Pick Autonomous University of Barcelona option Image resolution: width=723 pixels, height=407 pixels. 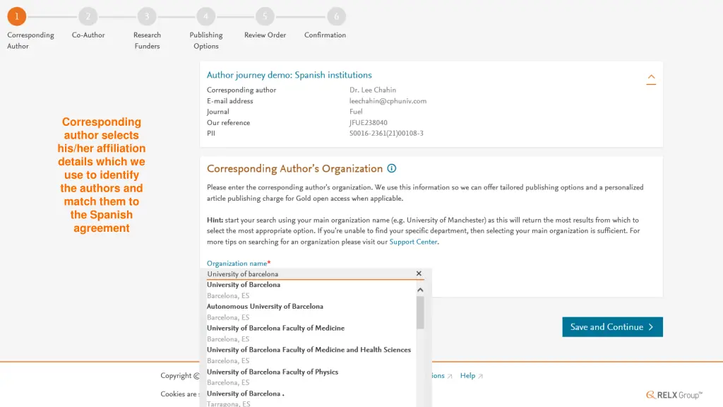click(311, 312)
